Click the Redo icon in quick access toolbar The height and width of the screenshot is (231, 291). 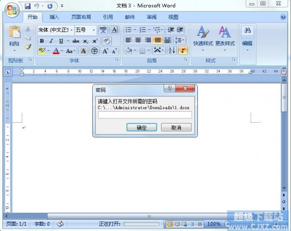(x=50, y=6)
